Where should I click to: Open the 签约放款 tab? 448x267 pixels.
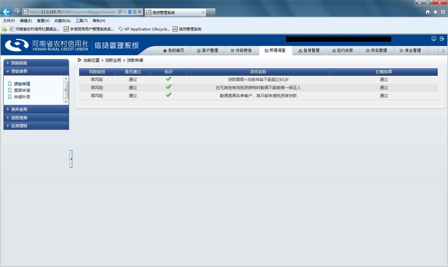(343, 50)
